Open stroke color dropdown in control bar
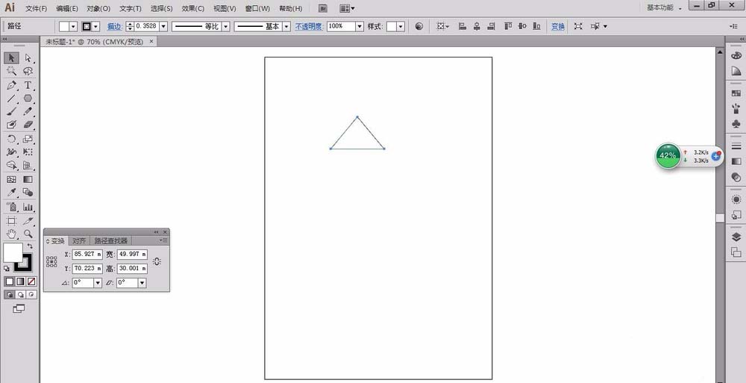This screenshot has height=383, width=746. point(96,27)
